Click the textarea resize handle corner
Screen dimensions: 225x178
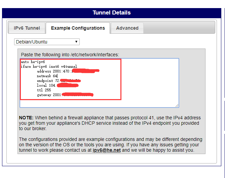click(177, 106)
